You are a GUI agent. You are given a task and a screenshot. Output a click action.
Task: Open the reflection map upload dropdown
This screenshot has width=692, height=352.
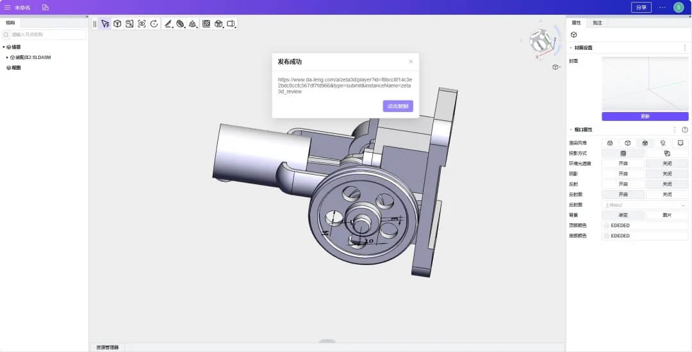click(645, 205)
